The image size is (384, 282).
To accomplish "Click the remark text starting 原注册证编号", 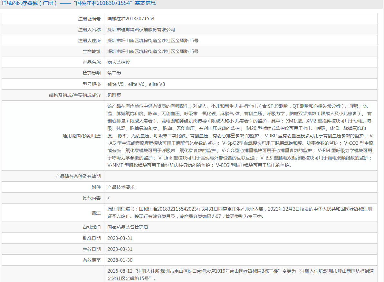I will tap(240, 213).
